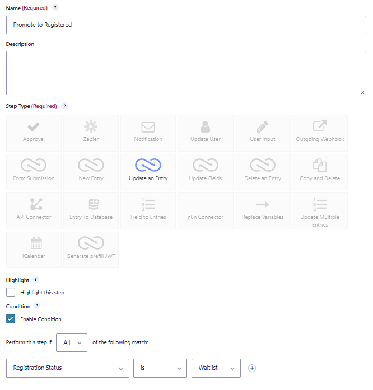Open the Condition help tooltip
The height and width of the screenshot is (390, 373).
[37, 306]
